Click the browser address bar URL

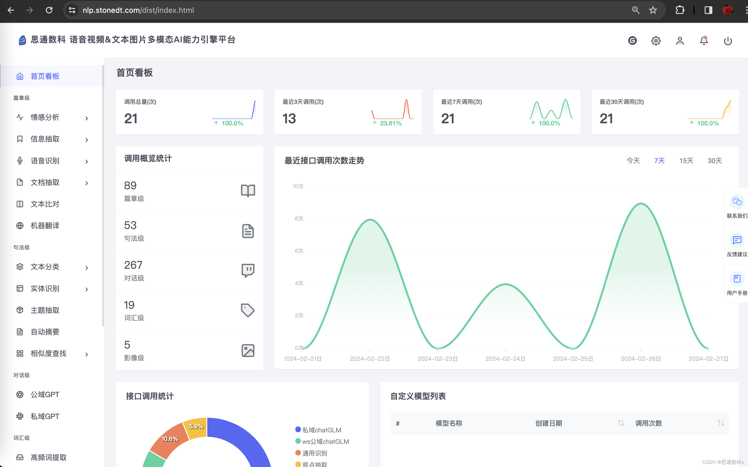click(x=138, y=10)
